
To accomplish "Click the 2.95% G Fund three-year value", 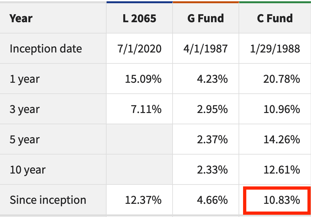I will point(212,109).
